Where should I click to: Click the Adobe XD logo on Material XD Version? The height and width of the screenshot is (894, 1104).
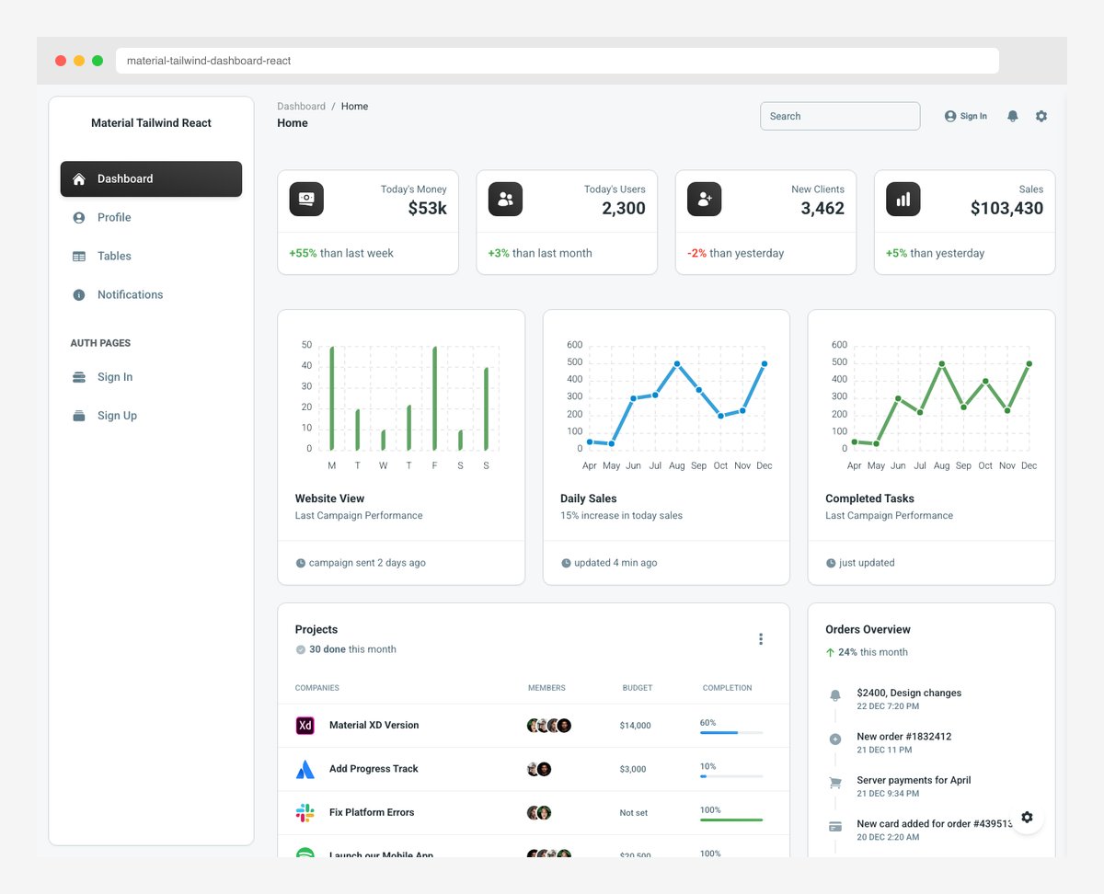pos(305,725)
